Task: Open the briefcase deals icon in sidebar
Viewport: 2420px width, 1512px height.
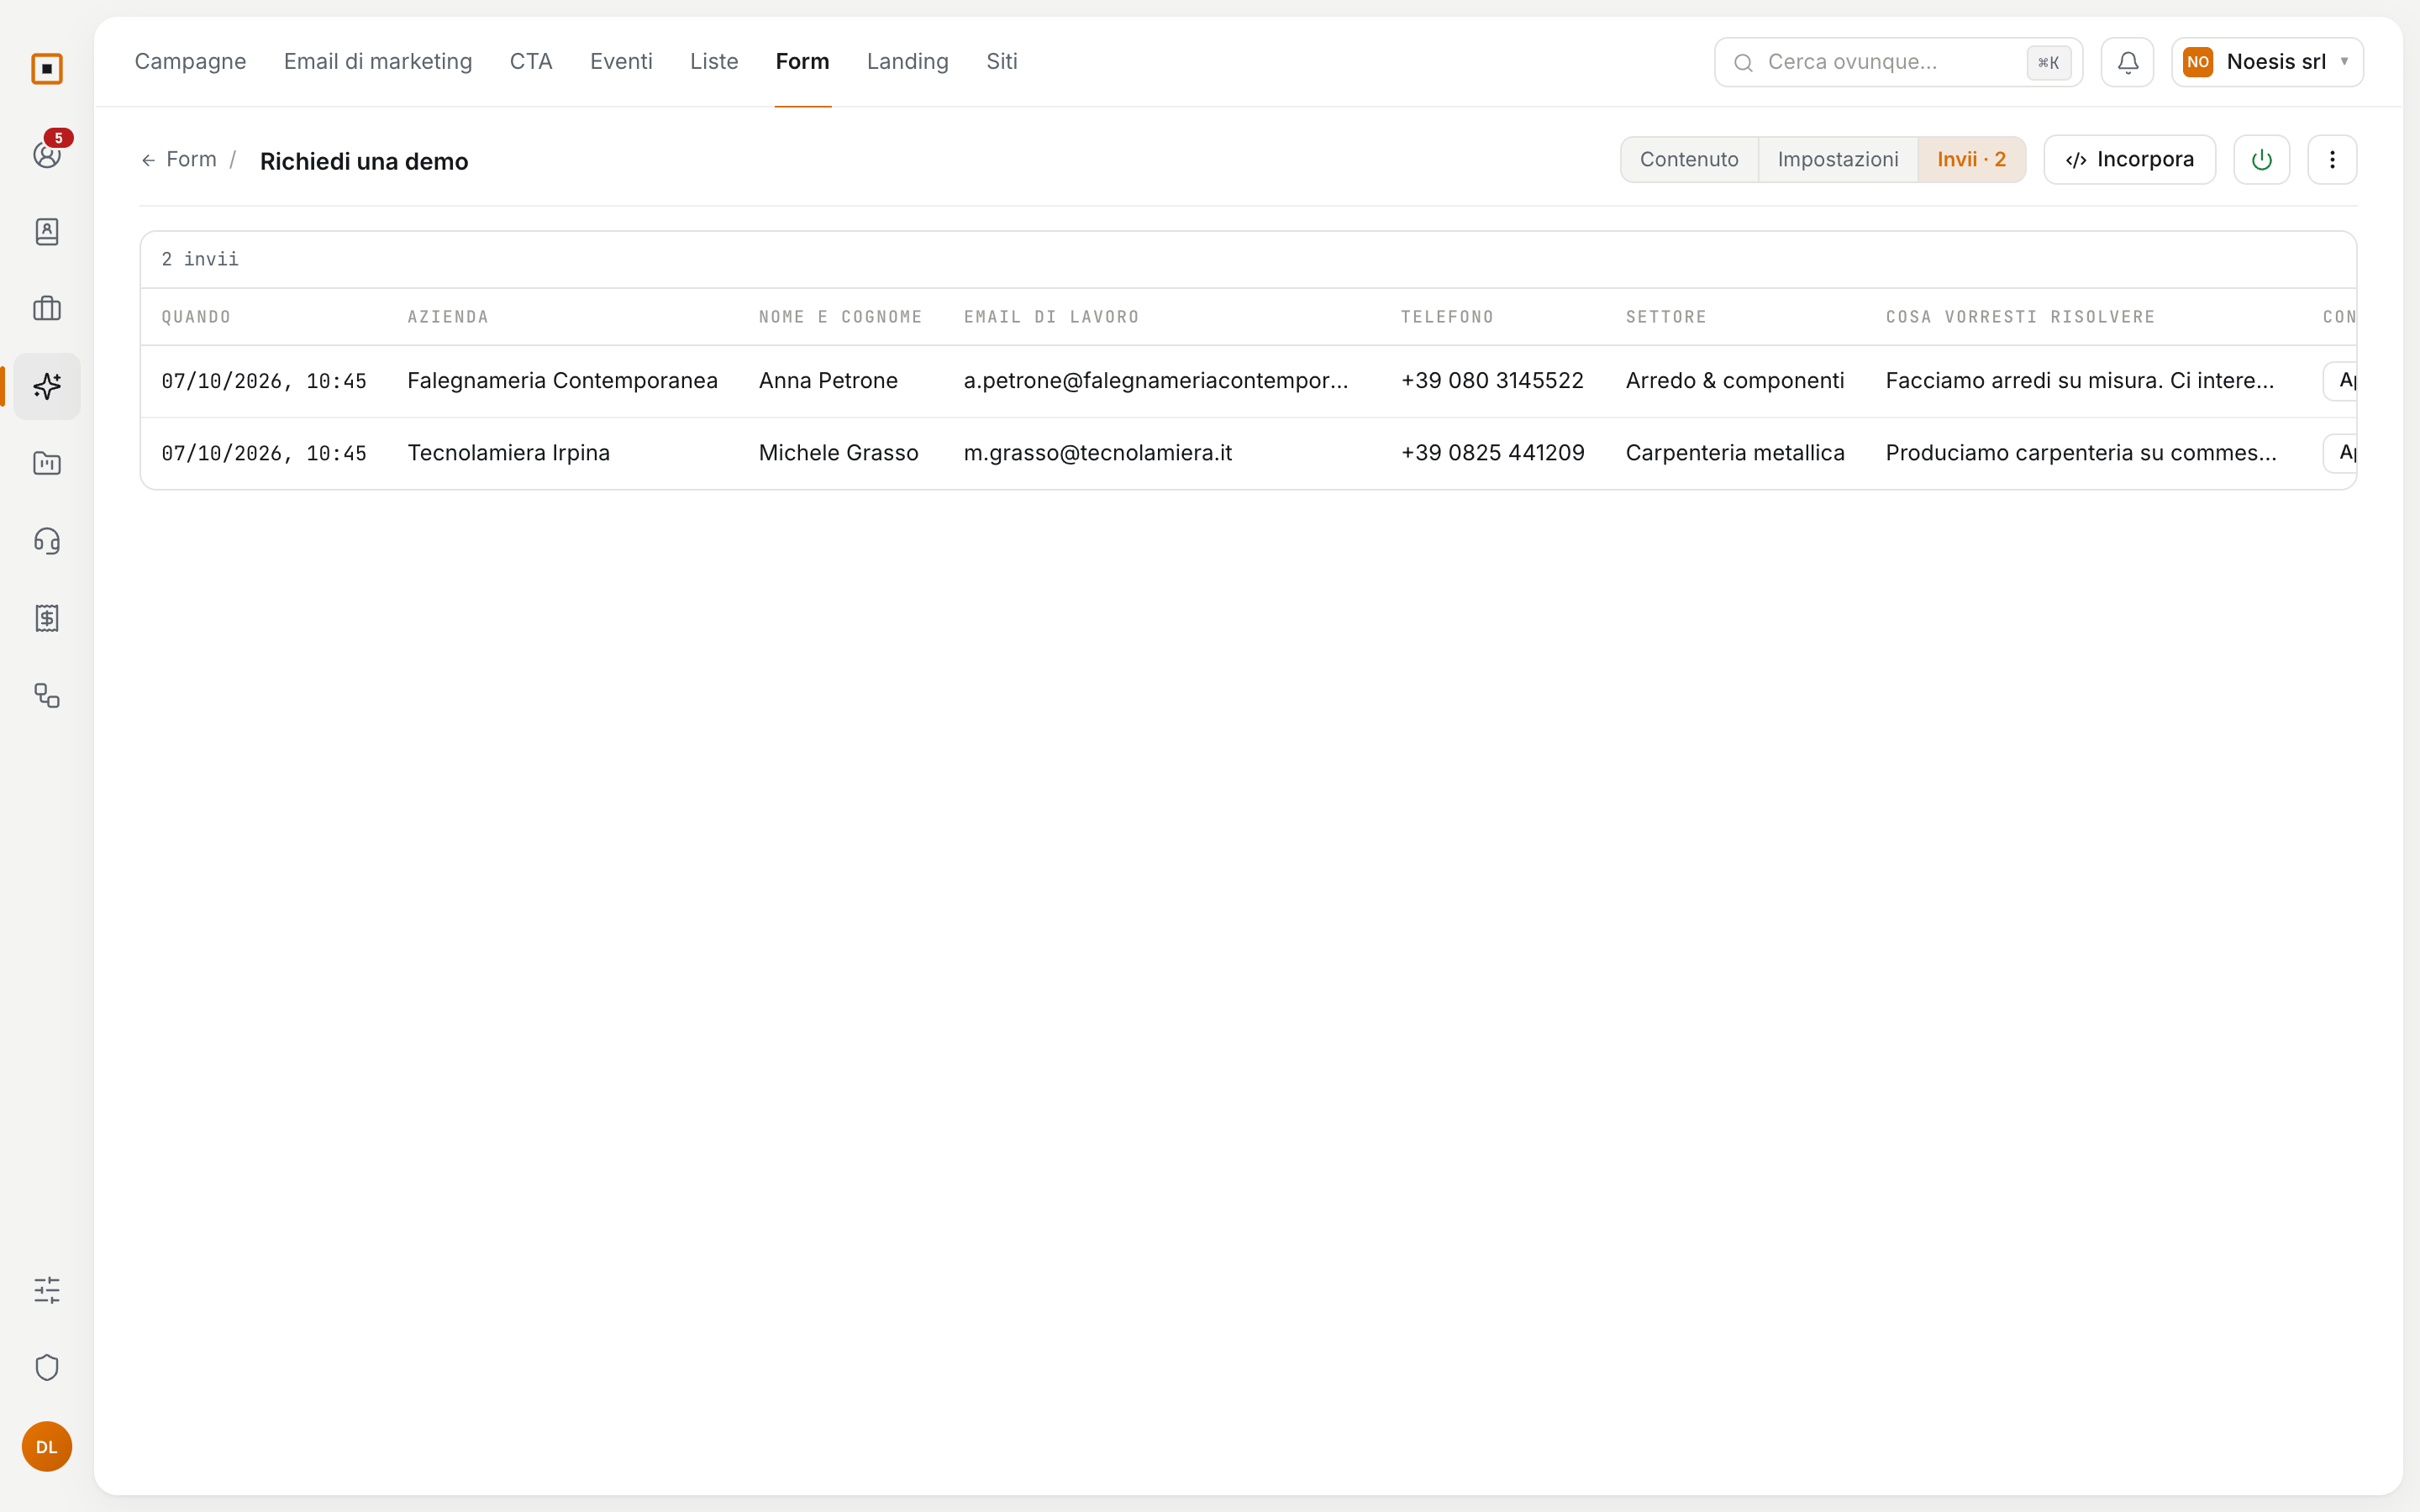Action: [x=47, y=309]
